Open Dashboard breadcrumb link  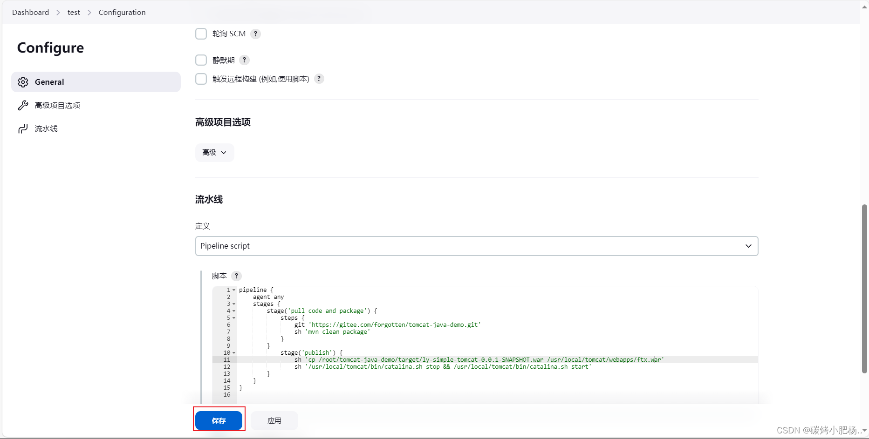coord(30,13)
